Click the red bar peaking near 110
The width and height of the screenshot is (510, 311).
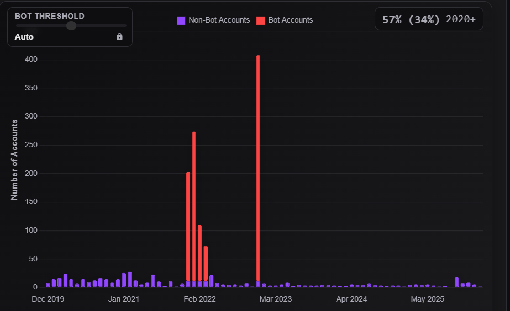pos(199,253)
